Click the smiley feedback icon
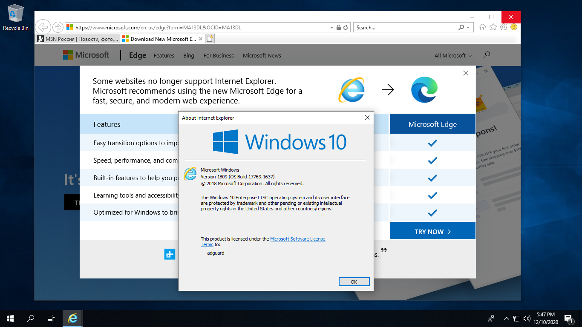The height and width of the screenshot is (327, 582). (514, 27)
